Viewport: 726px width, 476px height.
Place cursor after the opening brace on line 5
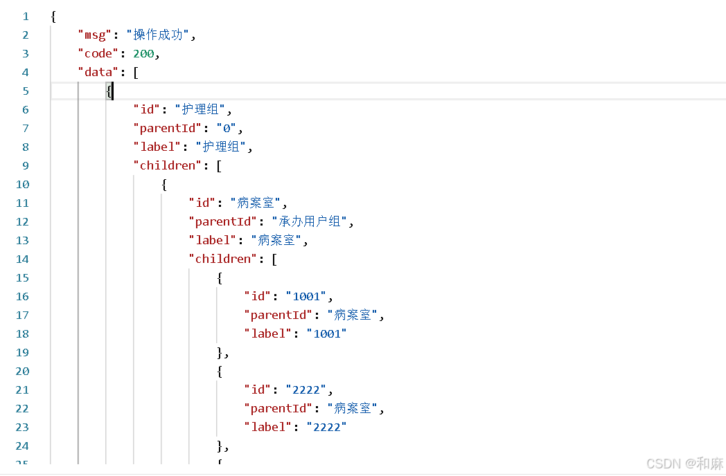112,91
